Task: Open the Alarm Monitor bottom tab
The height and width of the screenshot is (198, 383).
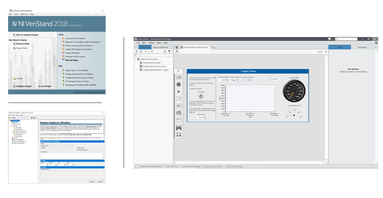Action: 172,166
